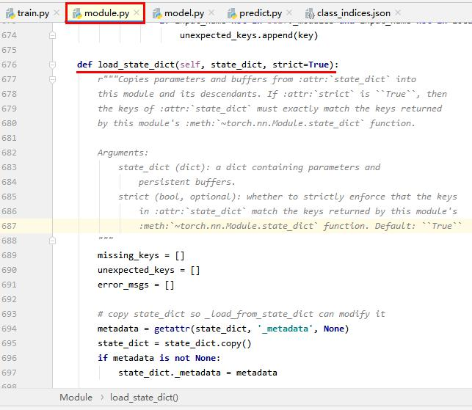This screenshot has height=410, width=472.
Task: Click the model.py Python file icon
Action: pos(157,13)
